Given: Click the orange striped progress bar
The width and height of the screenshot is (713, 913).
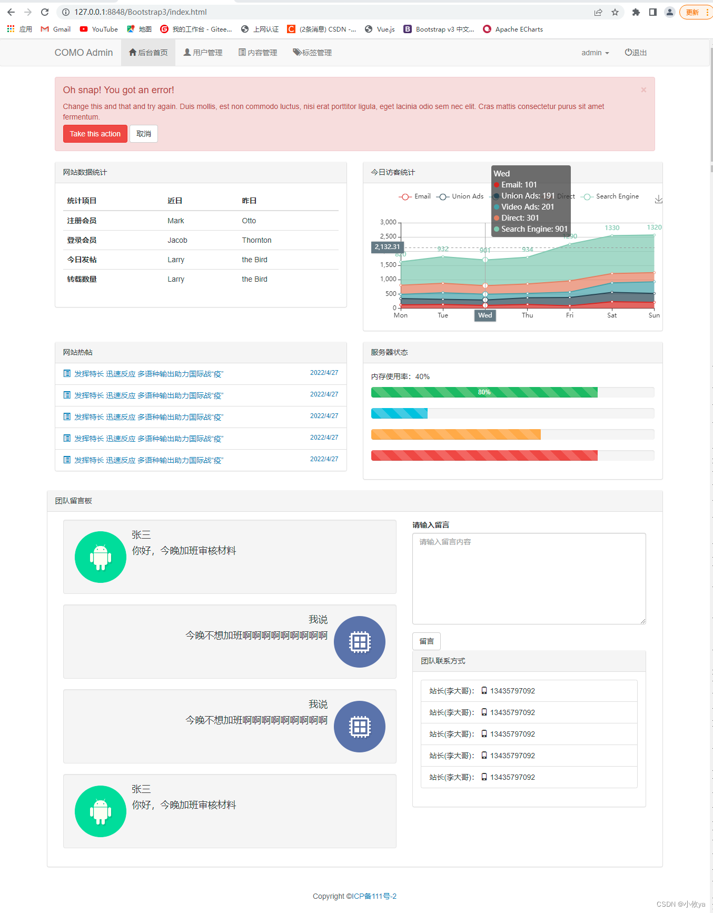Looking at the screenshot, I should click(456, 434).
